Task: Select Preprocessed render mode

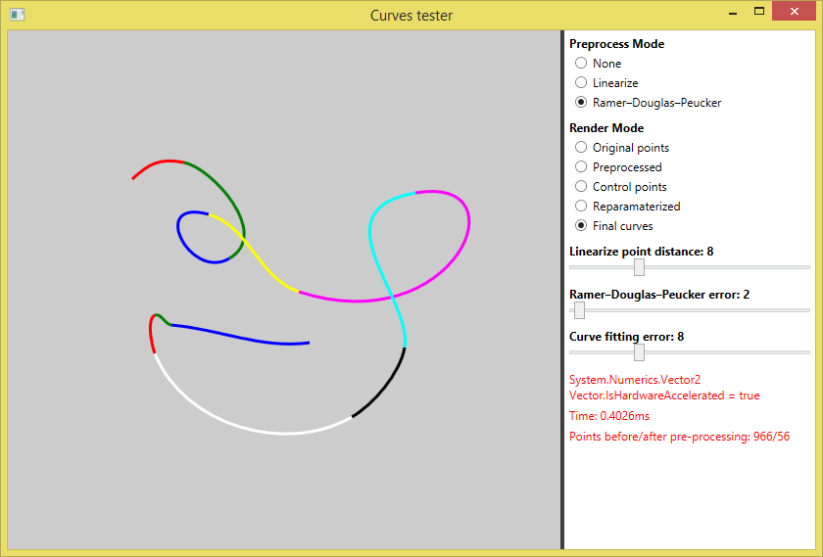Action: (581, 167)
